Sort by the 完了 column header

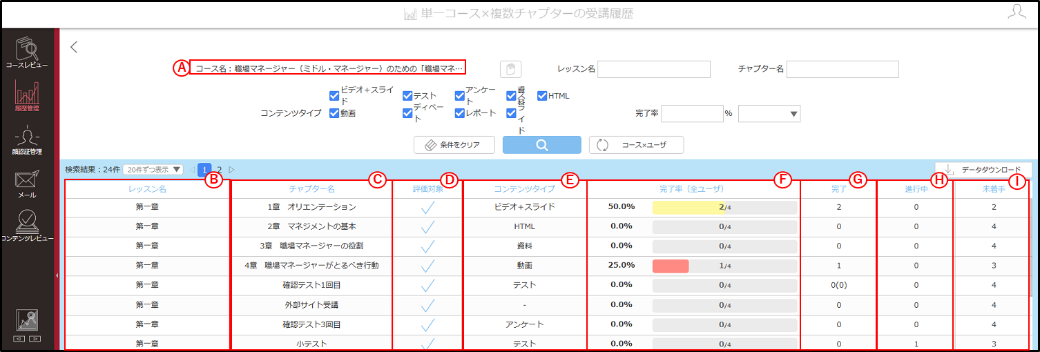point(838,188)
